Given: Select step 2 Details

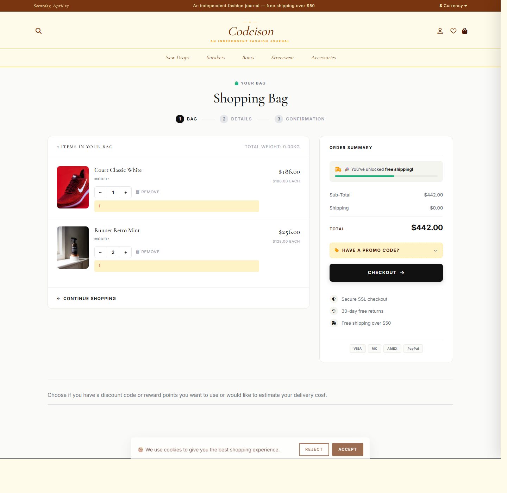Looking at the screenshot, I should (236, 119).
